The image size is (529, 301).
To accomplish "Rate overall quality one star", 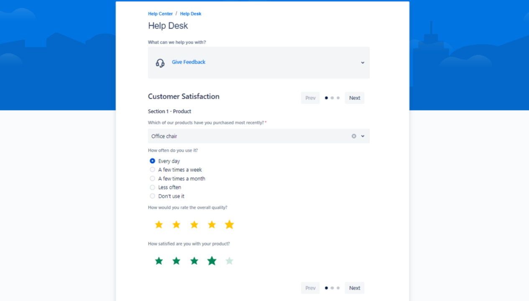I will point(159,225).
